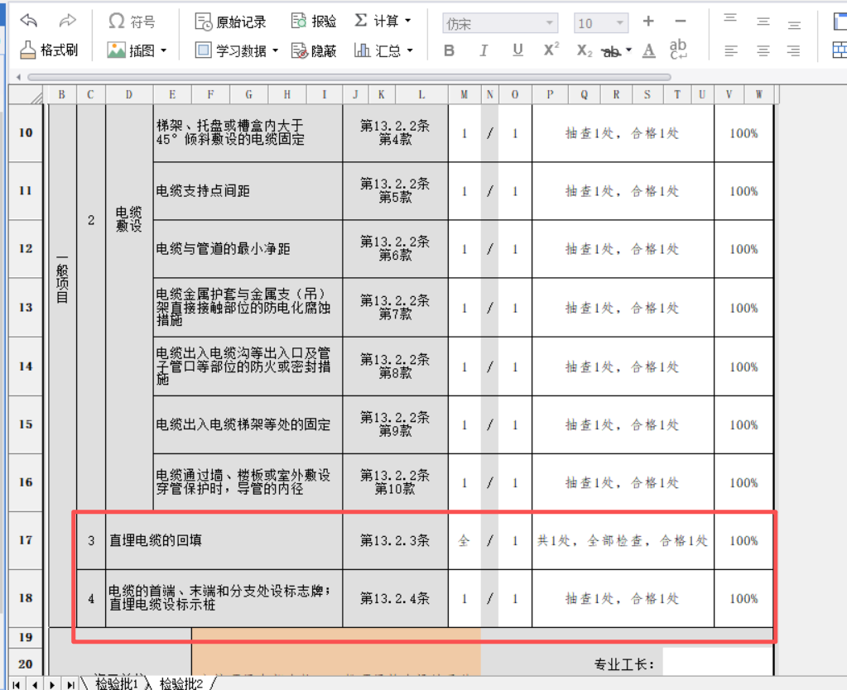Switch to the 检验批1 sheet tab
The height and width of the screenshot is (690, 847).
click(x=116, y=683)
